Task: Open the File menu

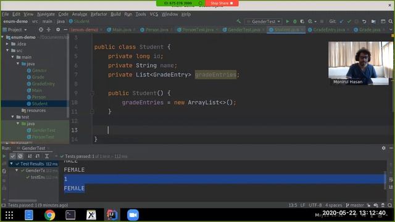Action: (x=5, y=14)
